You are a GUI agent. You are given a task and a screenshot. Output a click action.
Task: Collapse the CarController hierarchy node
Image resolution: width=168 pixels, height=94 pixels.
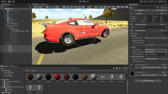(6, 26)
